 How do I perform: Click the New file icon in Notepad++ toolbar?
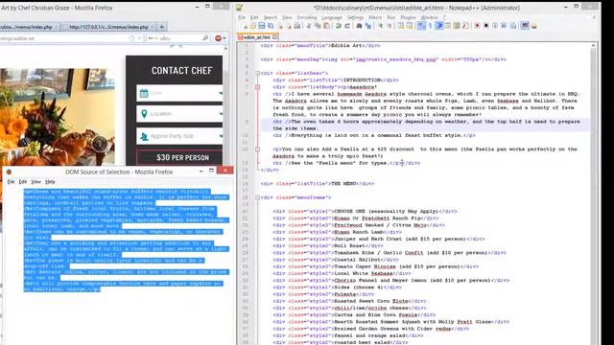point(246,26)
